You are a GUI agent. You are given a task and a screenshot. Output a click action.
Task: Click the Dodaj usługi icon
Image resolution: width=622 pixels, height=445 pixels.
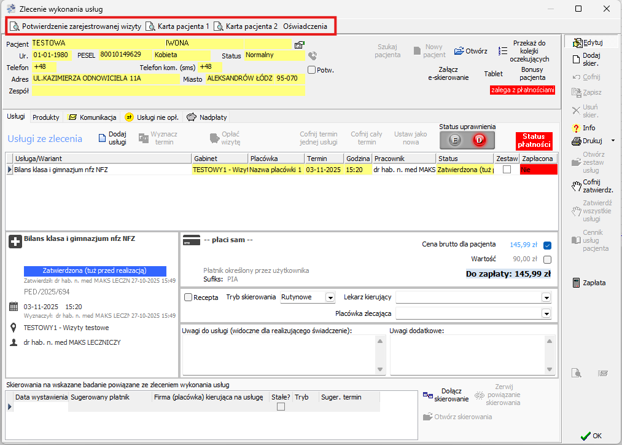pyautogui.click(x=103, y=138)
